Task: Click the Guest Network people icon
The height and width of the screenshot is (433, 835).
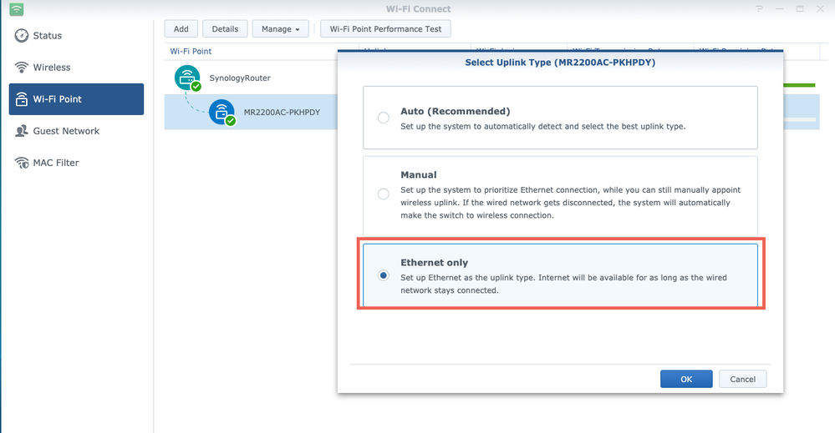Action: coord(21,131)
